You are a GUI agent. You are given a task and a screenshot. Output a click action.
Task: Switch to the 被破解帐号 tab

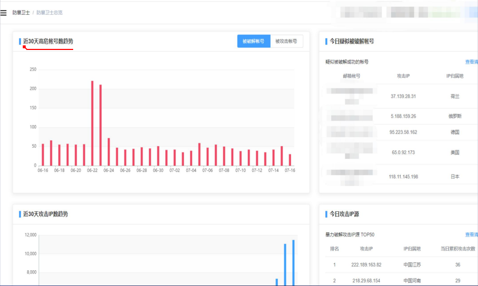253,42
